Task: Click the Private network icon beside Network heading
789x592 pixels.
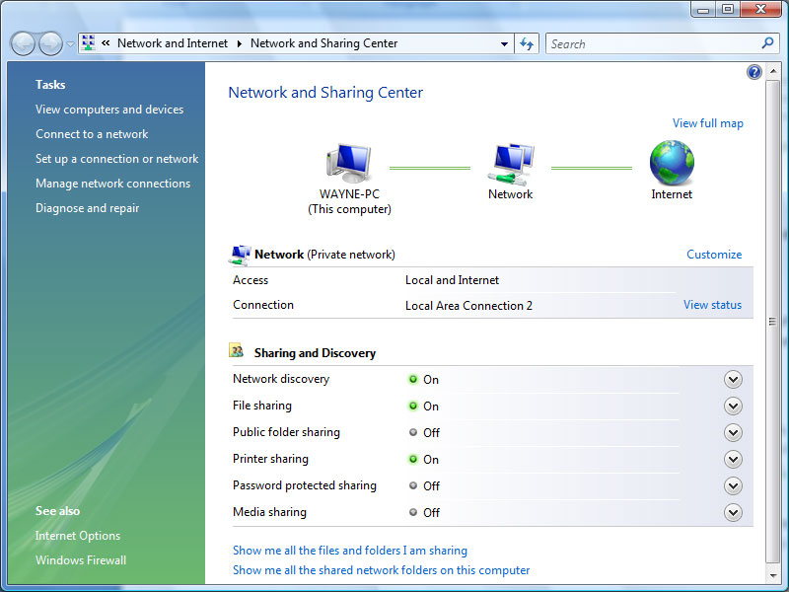Action: click(240, 255)
